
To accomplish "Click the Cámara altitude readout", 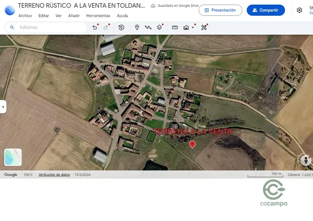I will tap(300, 175).
